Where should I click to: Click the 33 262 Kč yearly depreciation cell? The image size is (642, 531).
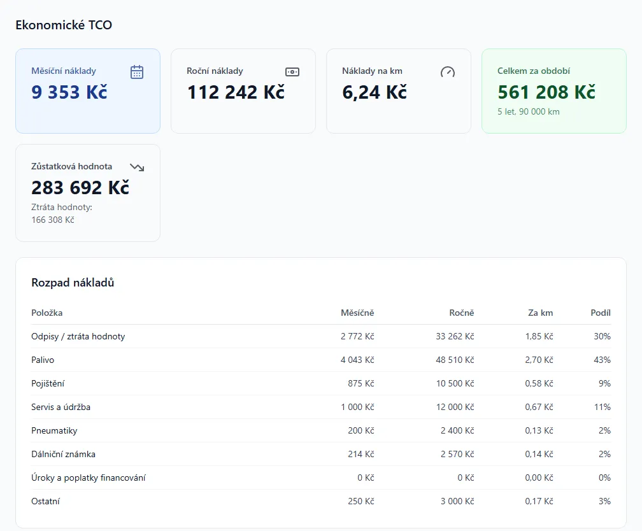(x=455, y=336)
